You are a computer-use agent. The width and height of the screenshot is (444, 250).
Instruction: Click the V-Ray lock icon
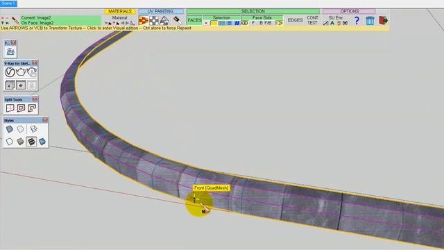click(32, 85)
